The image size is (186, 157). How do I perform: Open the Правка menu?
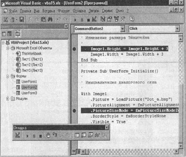25,11
